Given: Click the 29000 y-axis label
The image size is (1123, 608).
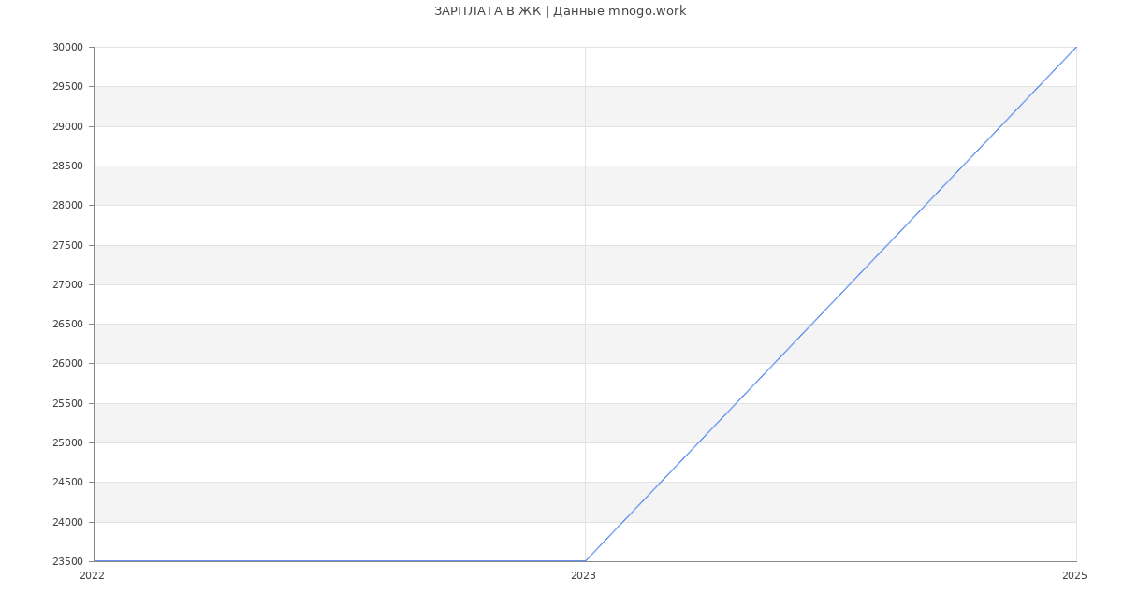Looking at the screenshot, I should pyautogui.click(x=68, y=126).
